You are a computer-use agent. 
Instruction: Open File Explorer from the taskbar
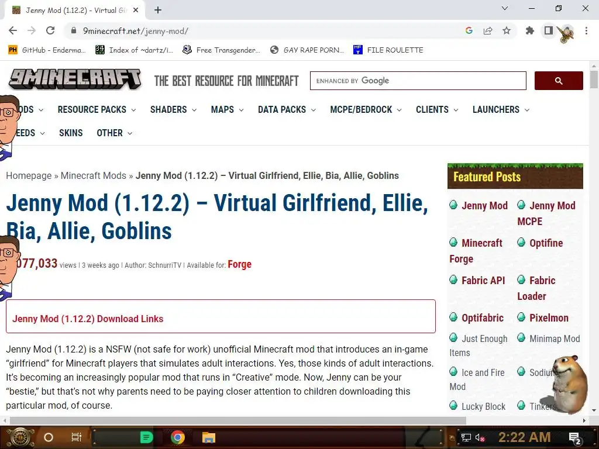point(209,437)
